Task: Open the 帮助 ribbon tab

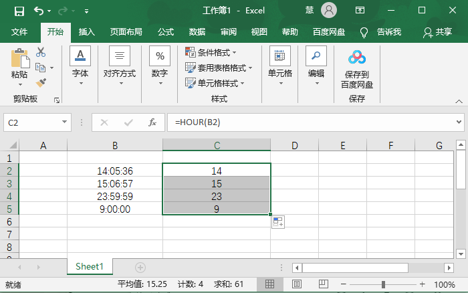Action: pos(290,31)
